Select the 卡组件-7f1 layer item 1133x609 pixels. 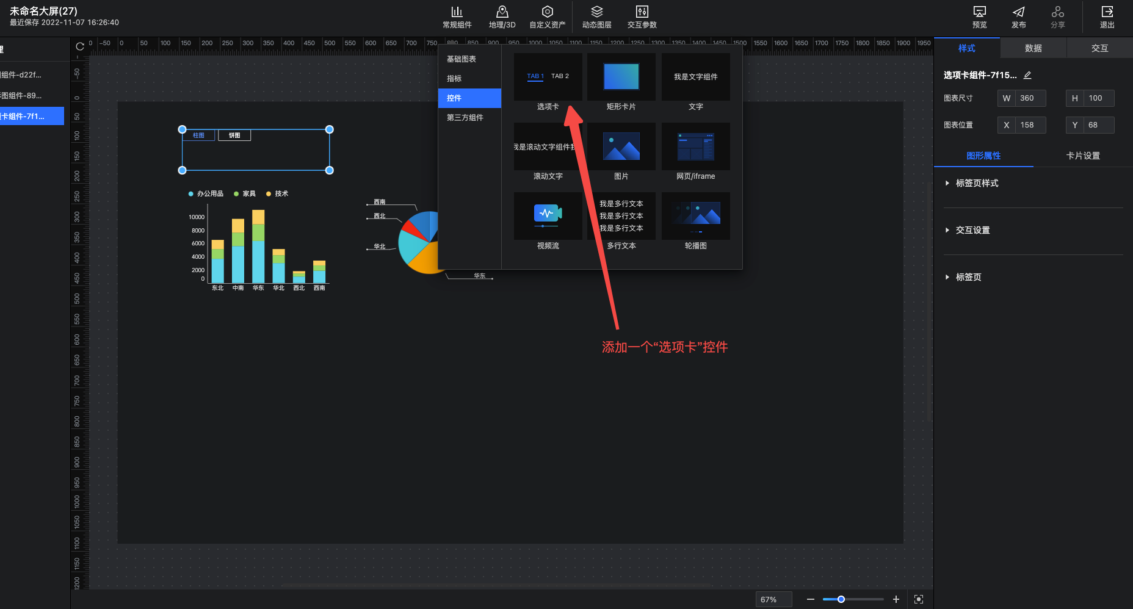pos(32,116)
